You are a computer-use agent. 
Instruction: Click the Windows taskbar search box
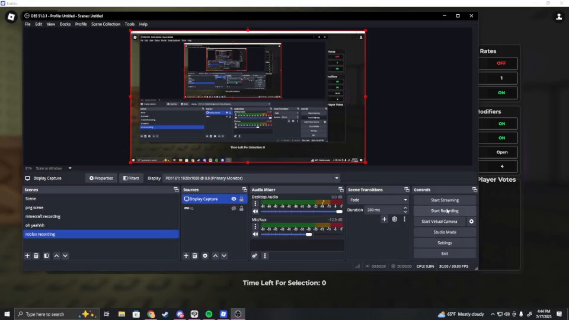(56, 314)
